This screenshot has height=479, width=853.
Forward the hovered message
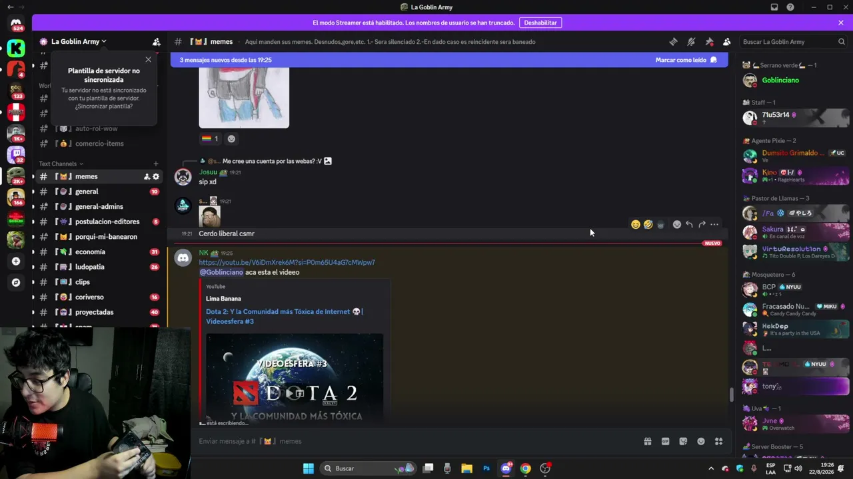point(702,224)
